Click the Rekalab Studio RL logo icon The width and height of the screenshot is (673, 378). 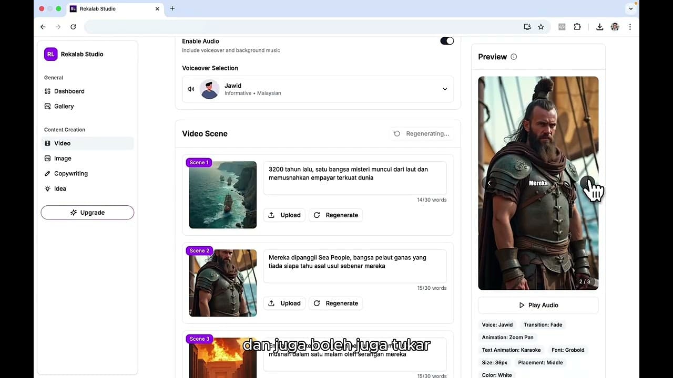click(50, 54)
